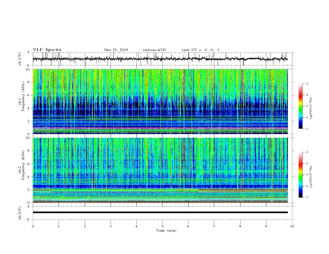The image size is (329, 254).
Task: Select the ch.1 Frequency (kHz) axis label
Action: [21, 97]
